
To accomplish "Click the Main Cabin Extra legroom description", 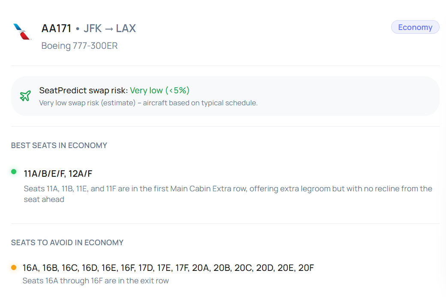I will click(x=228, y=194).
